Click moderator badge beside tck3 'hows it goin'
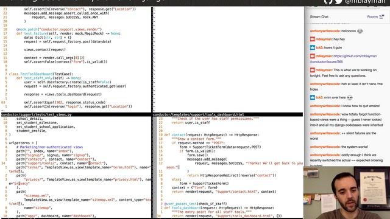Image resolution: width=390 pixels, height=219 pixels. [x=313, y=47]
